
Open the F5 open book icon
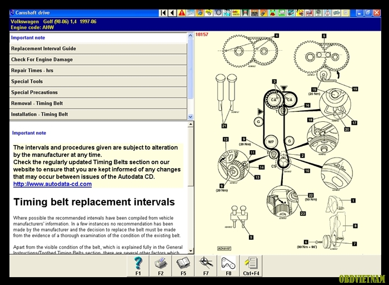tap(183, 266)
